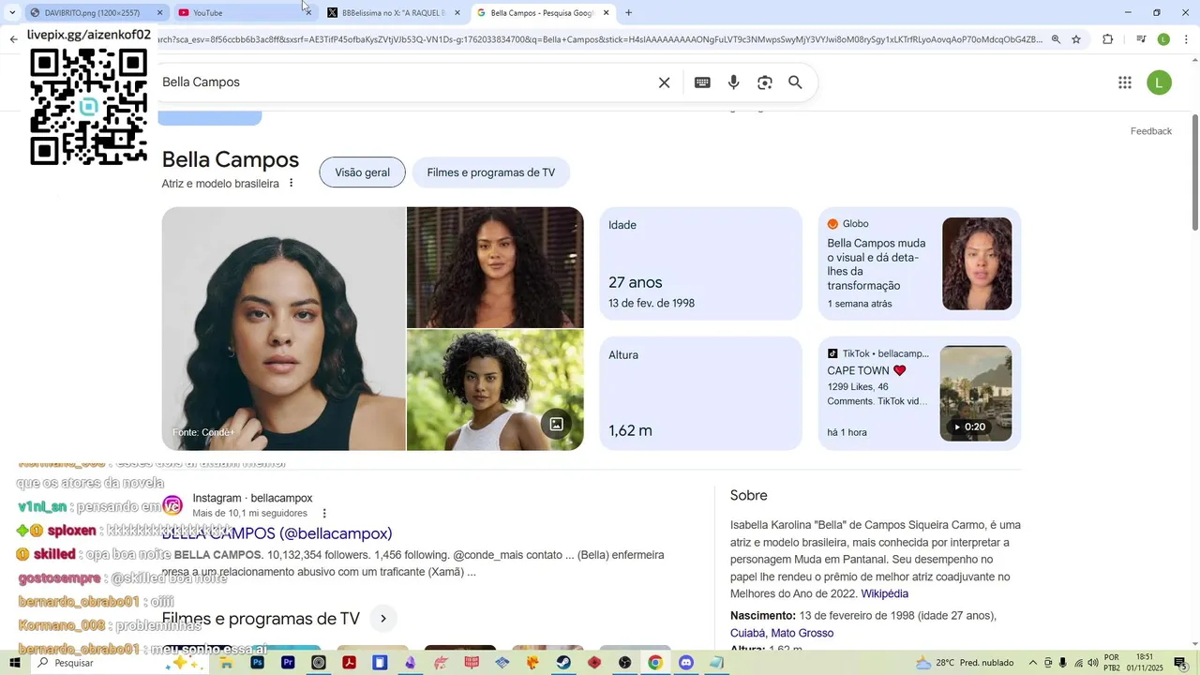
Task: Select the 'Visão geral' chip
Action: tap(362, 172)
